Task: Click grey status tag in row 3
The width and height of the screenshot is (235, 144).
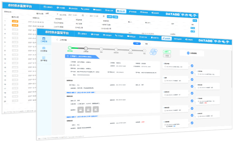Action: [x=15, y=30]
